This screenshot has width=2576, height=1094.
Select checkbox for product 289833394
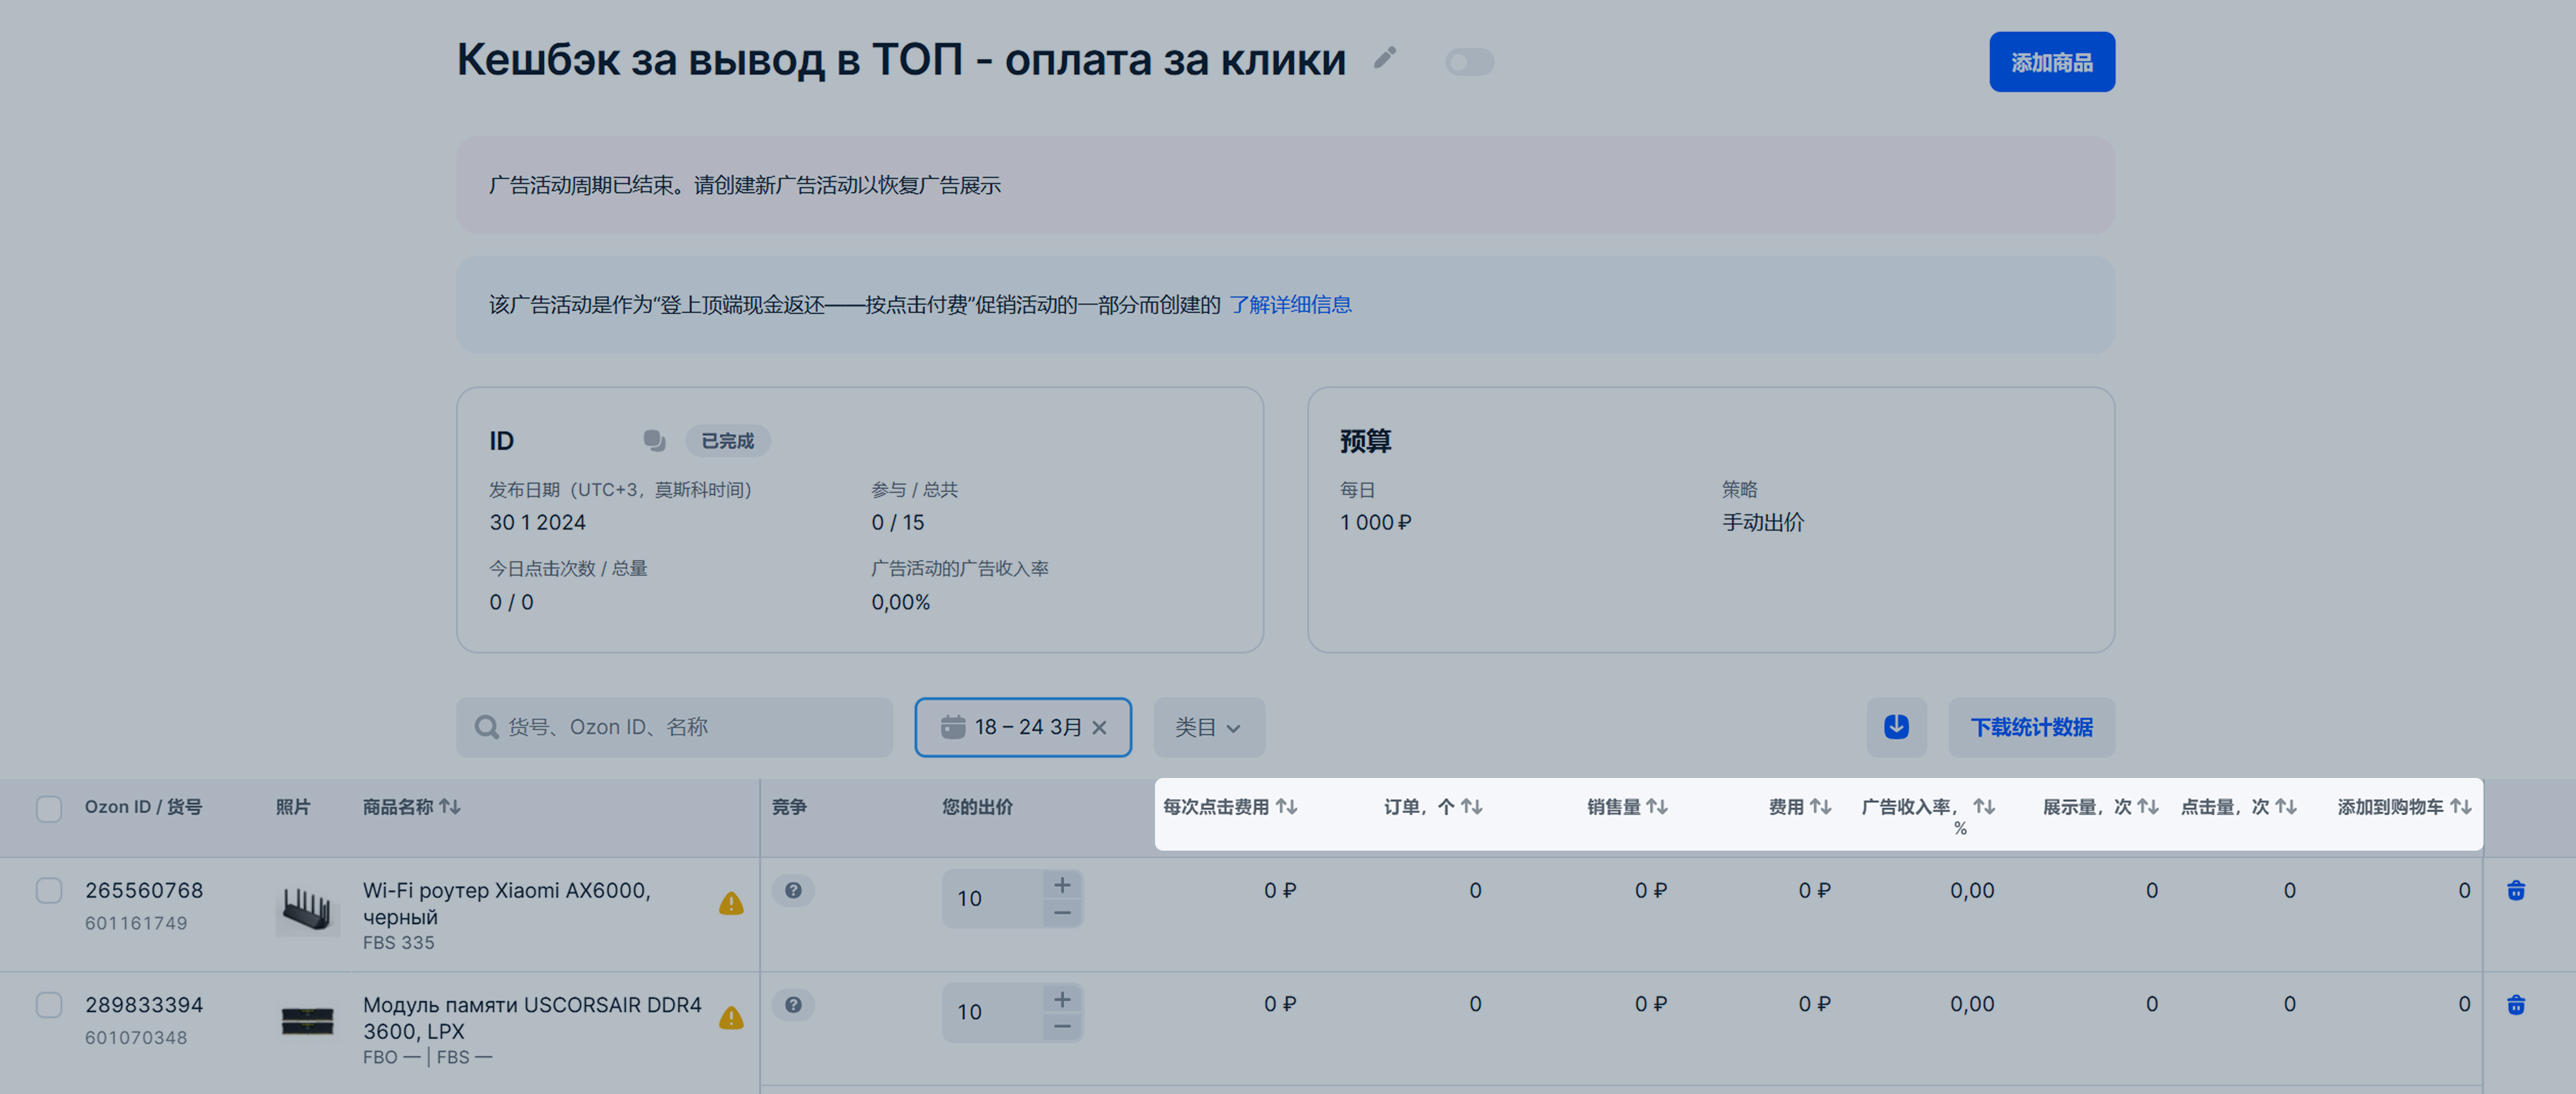49,1004
